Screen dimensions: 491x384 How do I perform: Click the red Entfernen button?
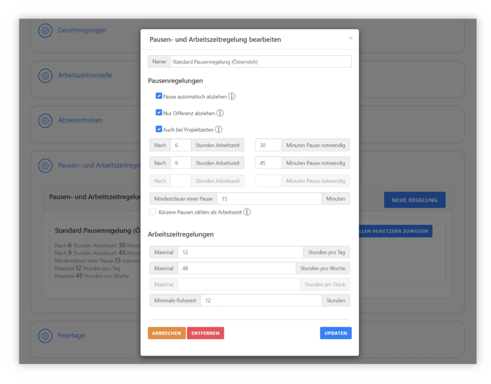(x=205, y=333)
